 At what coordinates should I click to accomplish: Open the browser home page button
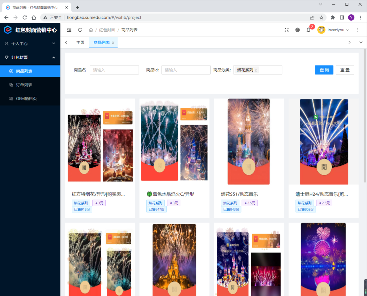pyautogui.click(x=34, y=18)
